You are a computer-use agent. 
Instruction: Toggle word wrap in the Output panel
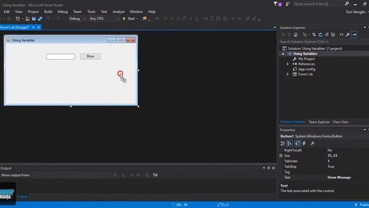(x=155, y=175)
